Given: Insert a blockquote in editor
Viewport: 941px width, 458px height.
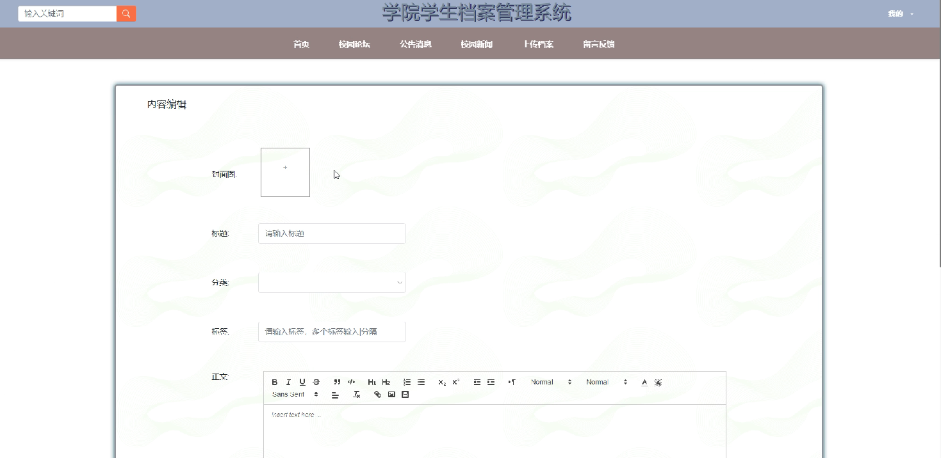Looking at the screenshot, I should (x=337, y=382).
